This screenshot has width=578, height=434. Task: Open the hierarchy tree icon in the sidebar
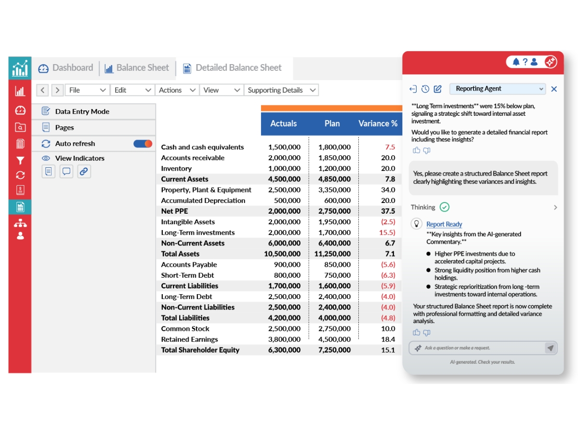click(x=20, y=223)
